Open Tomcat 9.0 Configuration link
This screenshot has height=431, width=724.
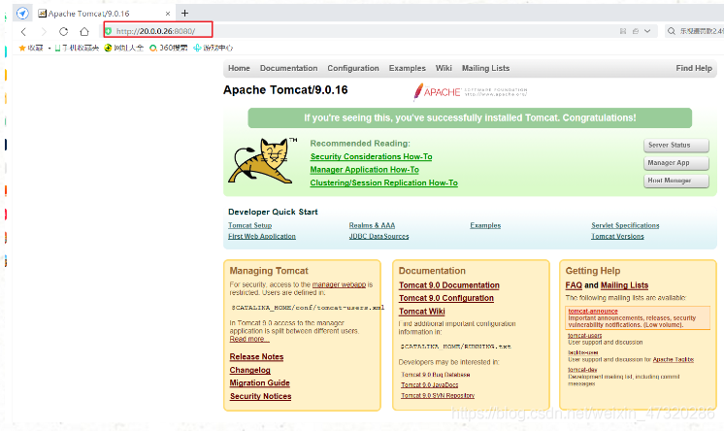[x=446, y=298]
